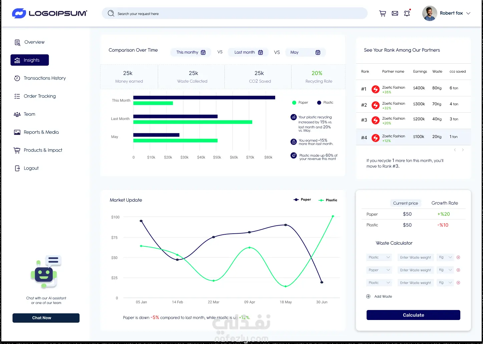Click the search request input field

pos(234,14)
